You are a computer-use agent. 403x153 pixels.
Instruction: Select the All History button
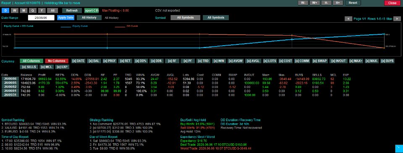tap(89, 18)
